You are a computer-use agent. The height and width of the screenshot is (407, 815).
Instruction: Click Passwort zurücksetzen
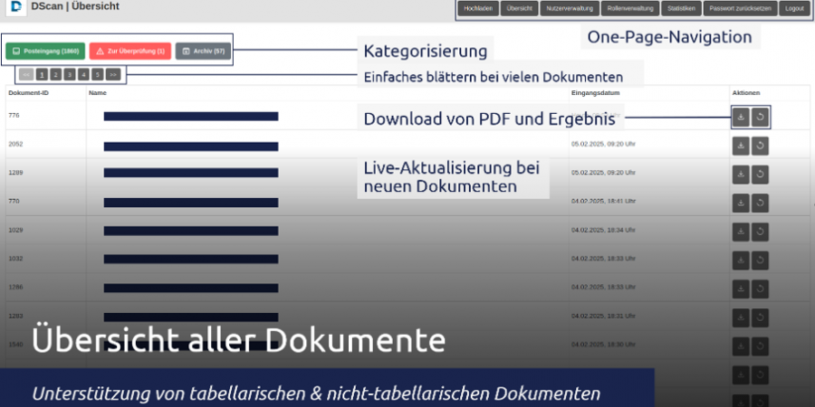coord(740,9)
